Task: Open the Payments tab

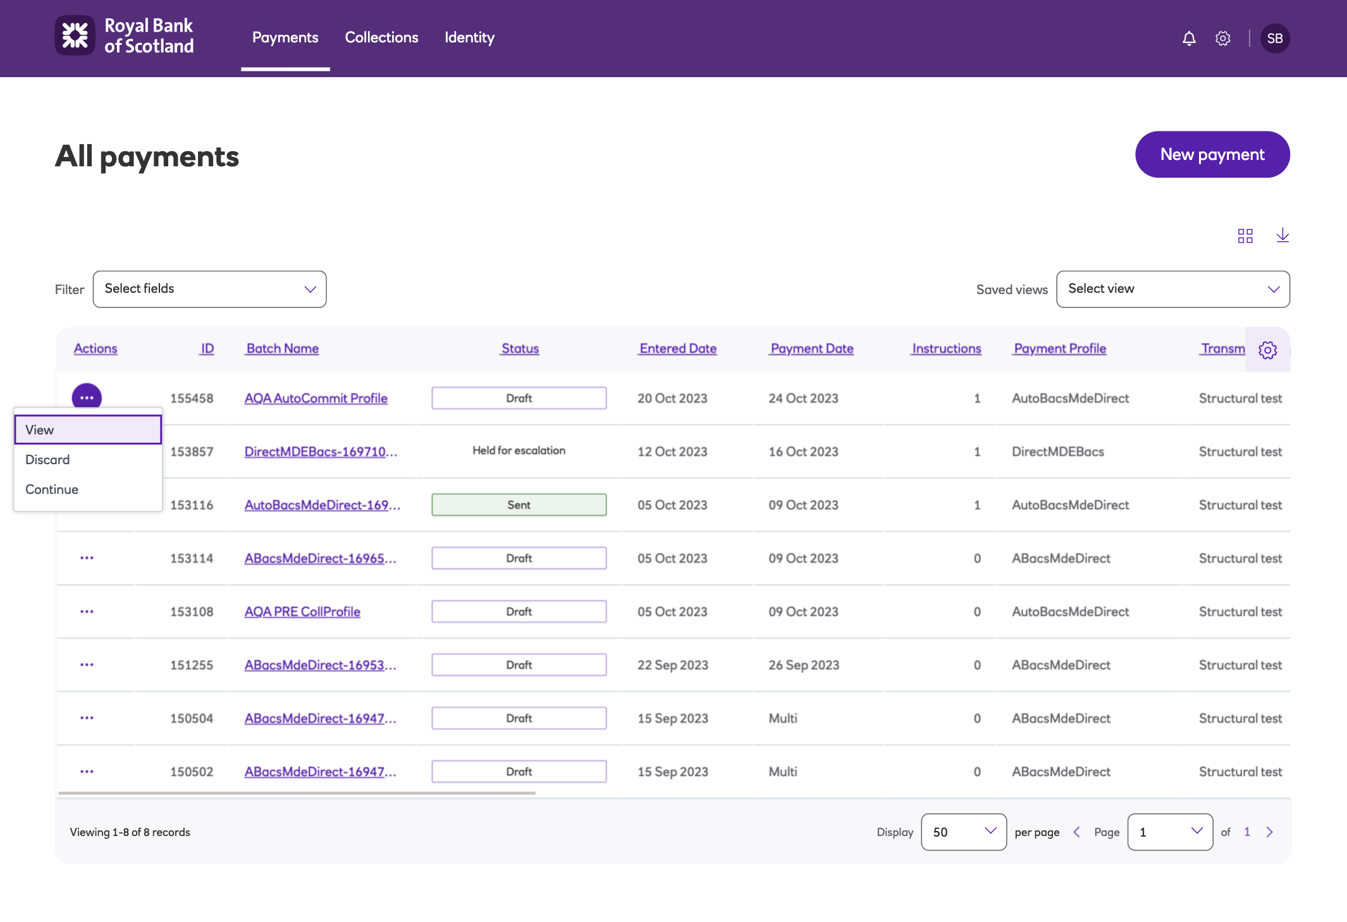Action: coord(285,38)
